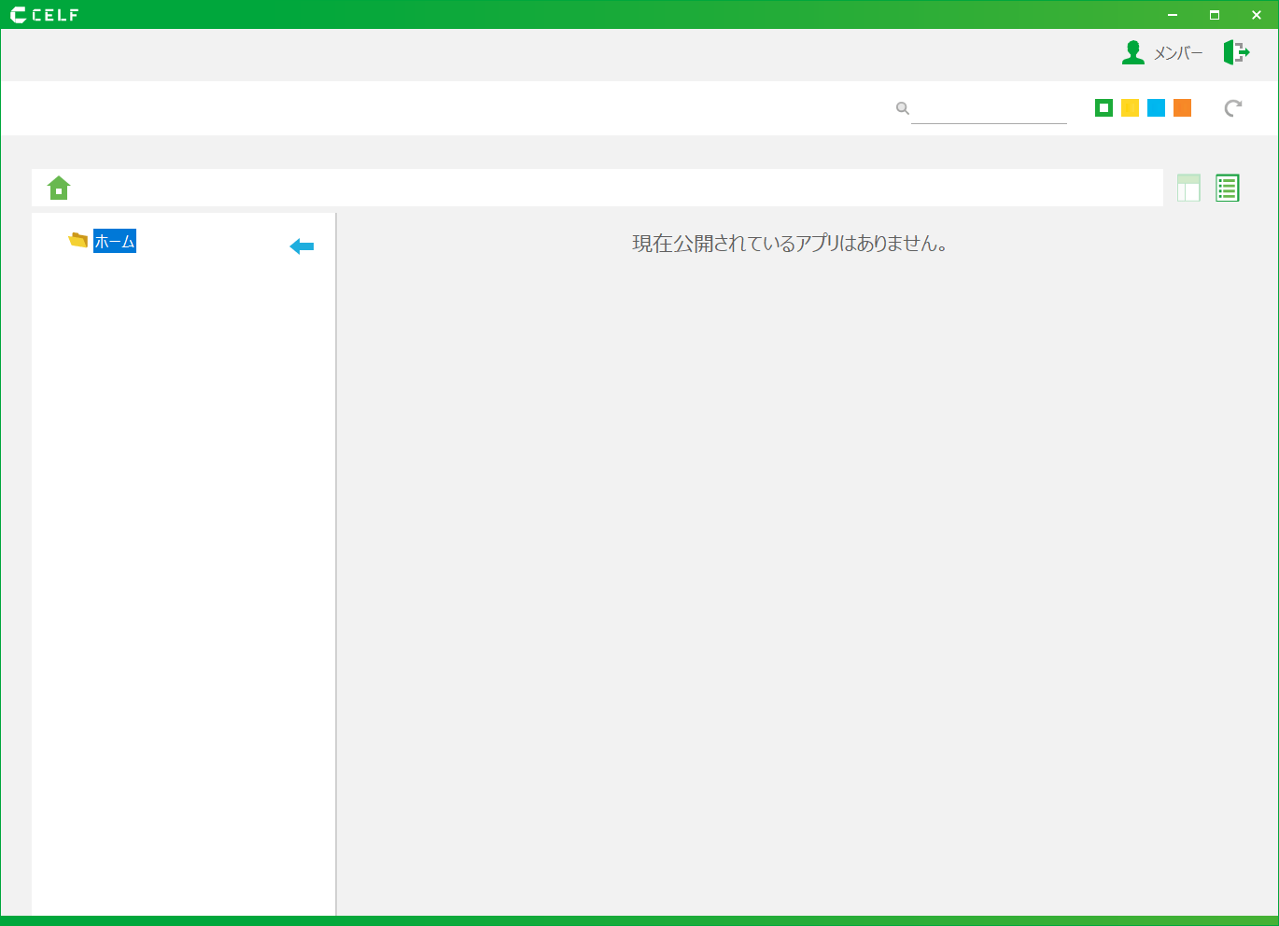
Task: Click the magnifying glass search icon
Action: click(x=902, y=108)
